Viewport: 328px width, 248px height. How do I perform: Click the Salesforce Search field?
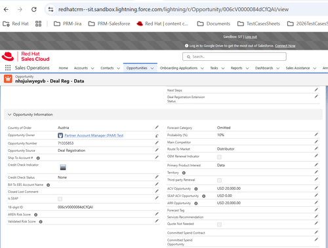tap(234, 57)
